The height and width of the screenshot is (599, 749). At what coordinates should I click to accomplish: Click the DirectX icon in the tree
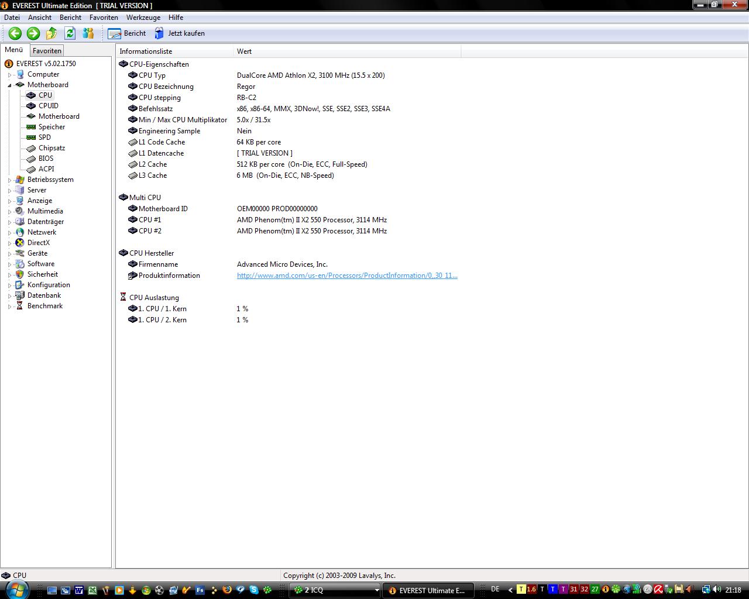click(20, 243)
